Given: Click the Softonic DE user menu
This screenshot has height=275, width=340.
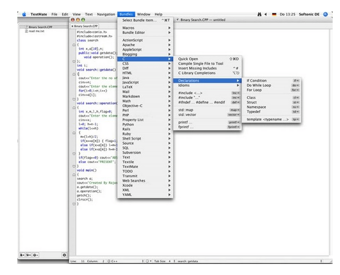Looking at the screenshot, I should (x=309, y=14).
